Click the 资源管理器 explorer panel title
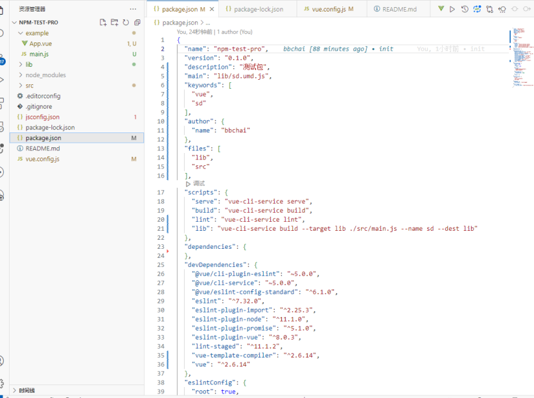Screen dimensions: 534x398 tap(32, 9)
